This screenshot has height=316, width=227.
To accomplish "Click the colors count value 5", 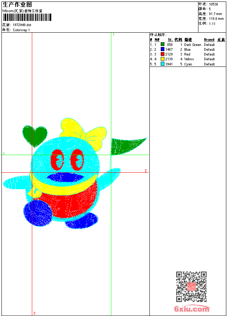I will (210, 9).
